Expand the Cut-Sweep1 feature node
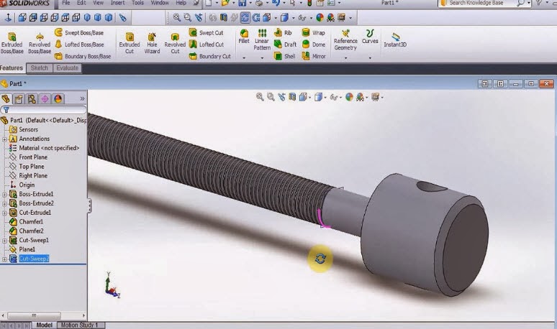Viewport: 557px width, 329px height. [x=4, y=241]
